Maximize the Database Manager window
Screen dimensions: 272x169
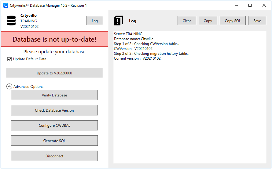[x=250, y=5]
